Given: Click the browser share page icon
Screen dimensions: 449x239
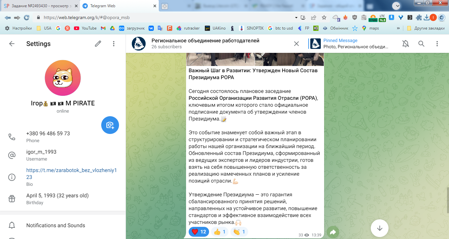Looking at the screenshot, I should click(314, 17).
